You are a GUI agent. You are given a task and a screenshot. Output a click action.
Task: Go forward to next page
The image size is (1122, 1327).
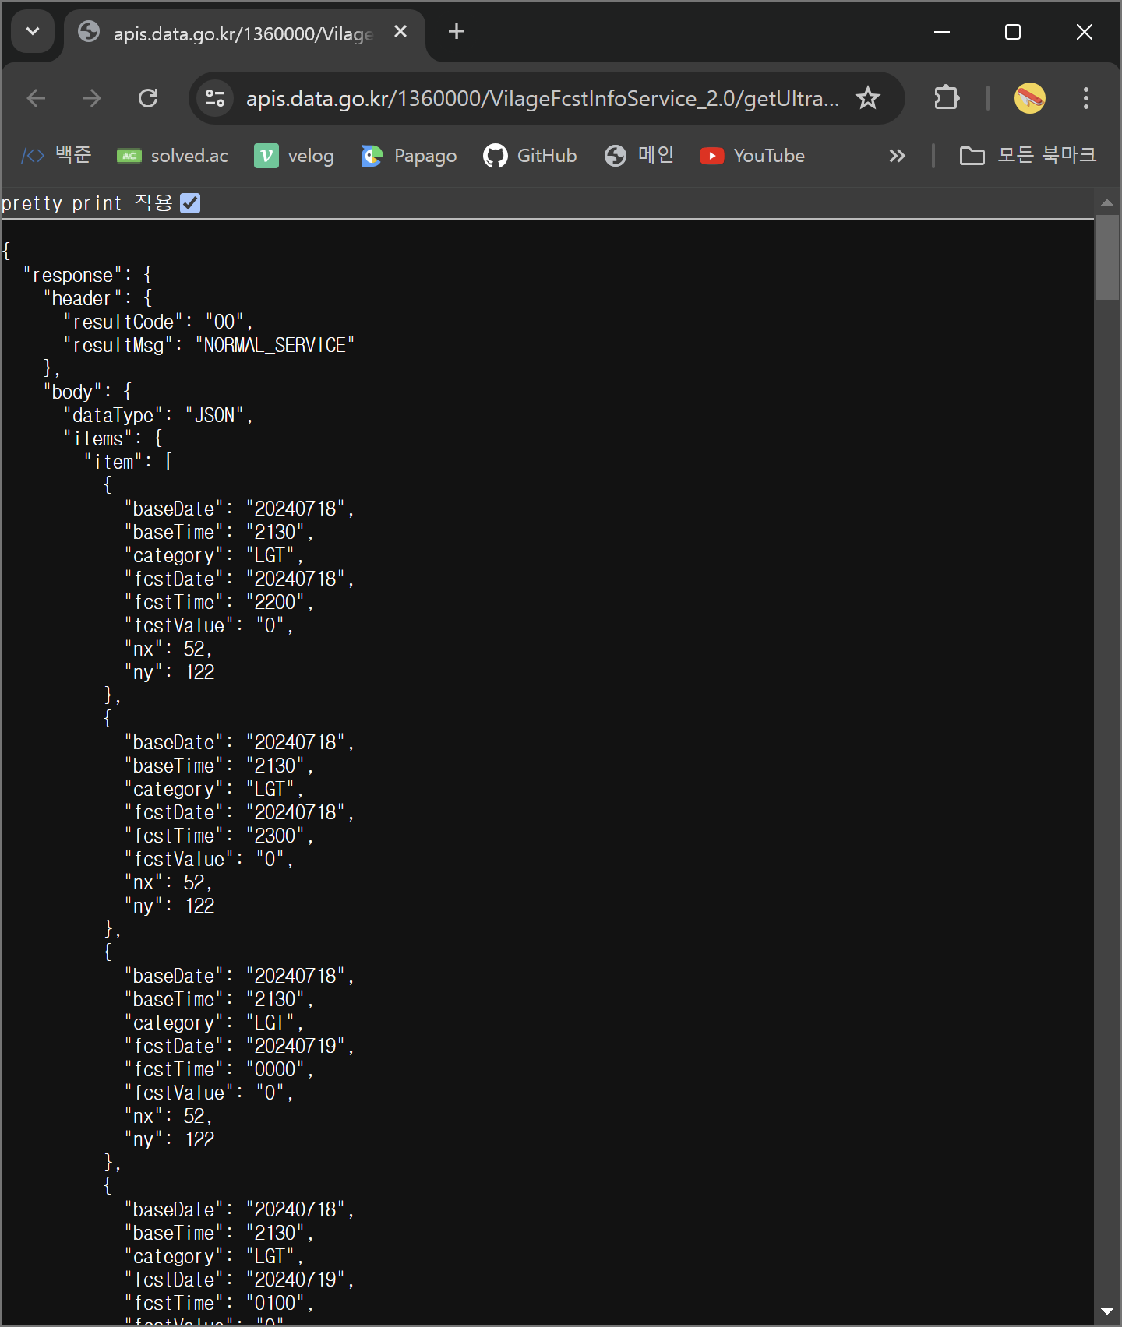coord(92,98)
